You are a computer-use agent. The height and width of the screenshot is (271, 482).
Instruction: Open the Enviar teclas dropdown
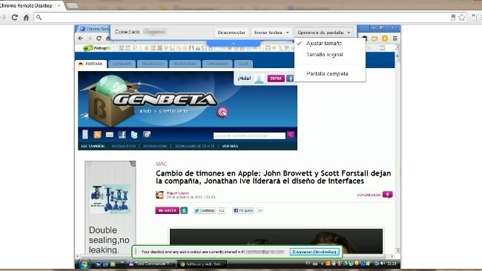tap(271, 33)
